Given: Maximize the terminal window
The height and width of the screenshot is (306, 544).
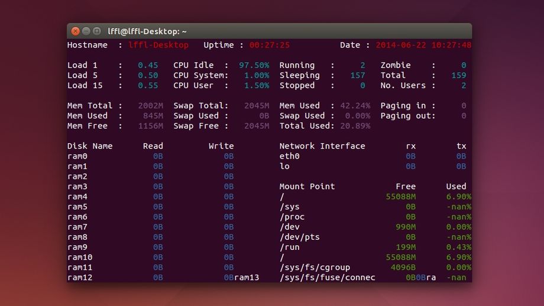Looking at the screenshot, I should (97, 31).
